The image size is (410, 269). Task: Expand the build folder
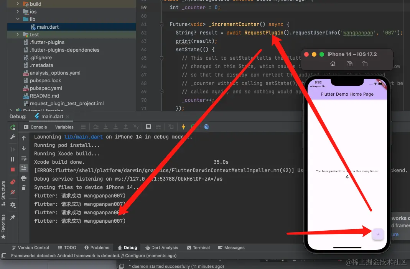click(18, 4)
